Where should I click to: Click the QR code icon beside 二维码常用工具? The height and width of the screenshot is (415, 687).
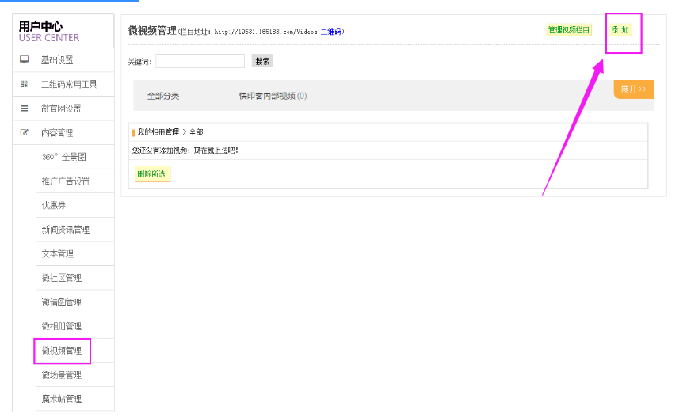24,84
